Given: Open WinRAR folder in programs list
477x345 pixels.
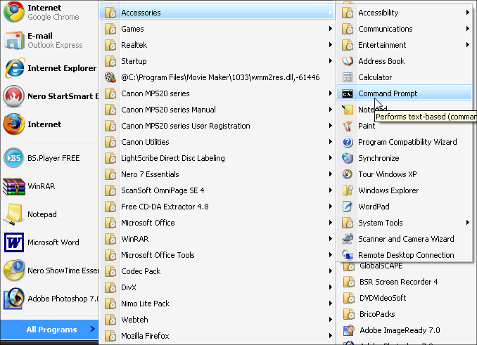Looking at the screenshot, I should point(217,239).
